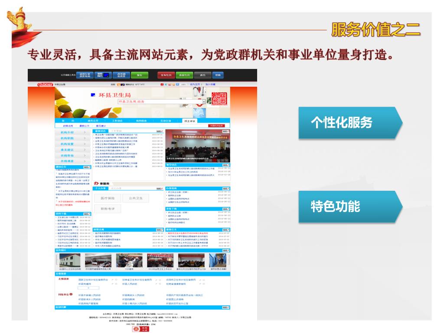The height and width of the screenshot is (333, 444).
Task: Click the 公共卫生 service button
Action: [136, 198]
